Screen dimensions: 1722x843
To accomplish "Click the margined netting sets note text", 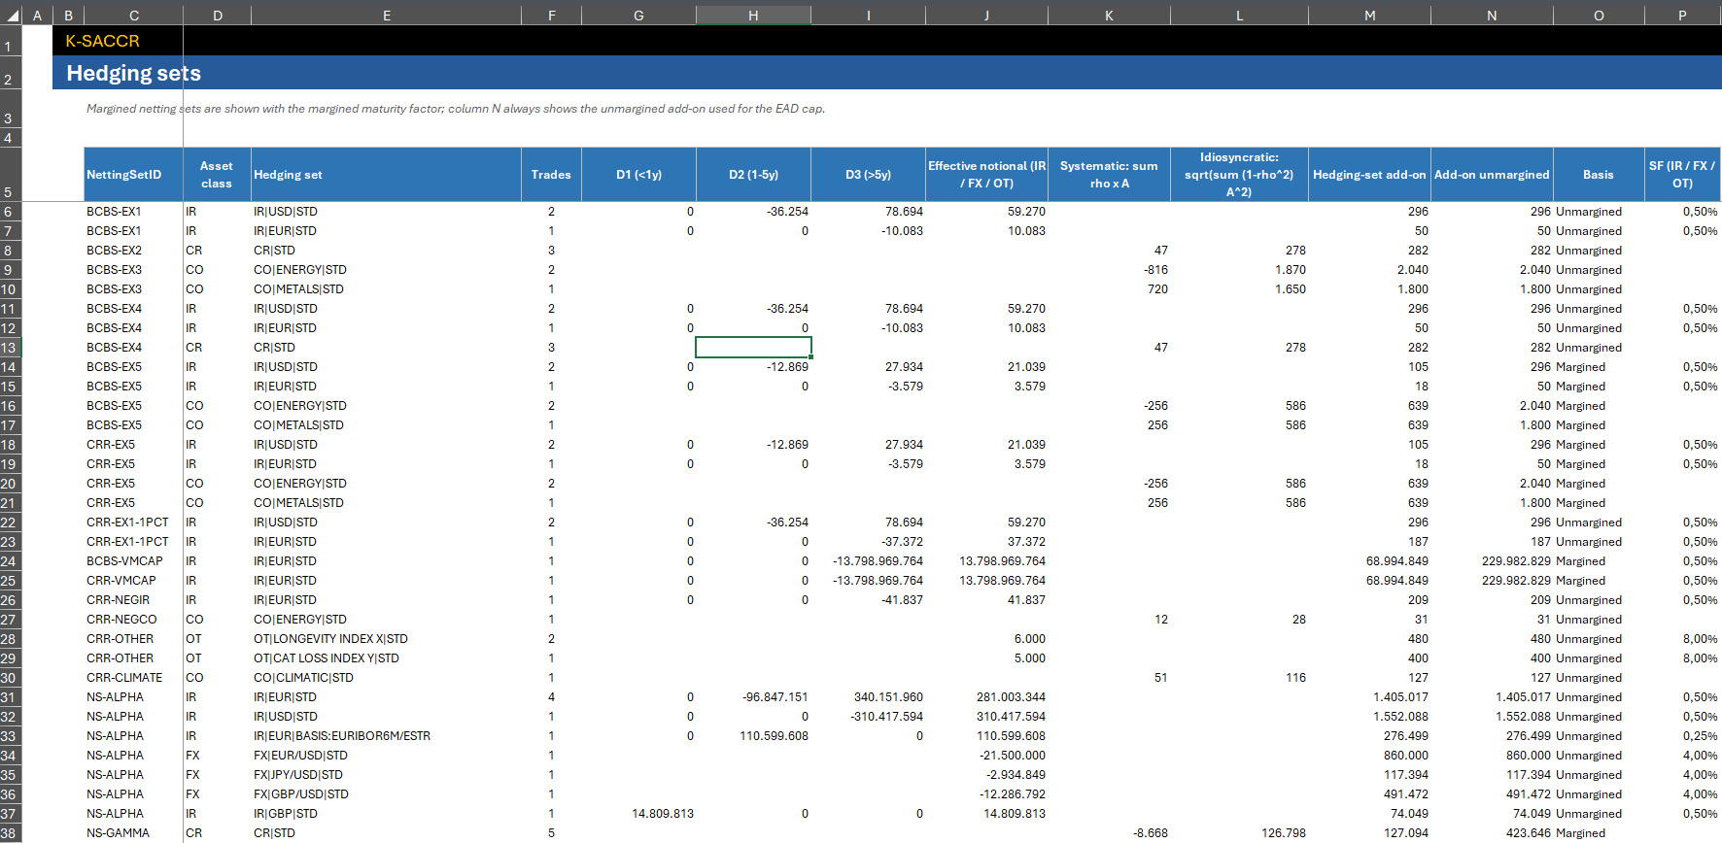I will coord(455,109).
